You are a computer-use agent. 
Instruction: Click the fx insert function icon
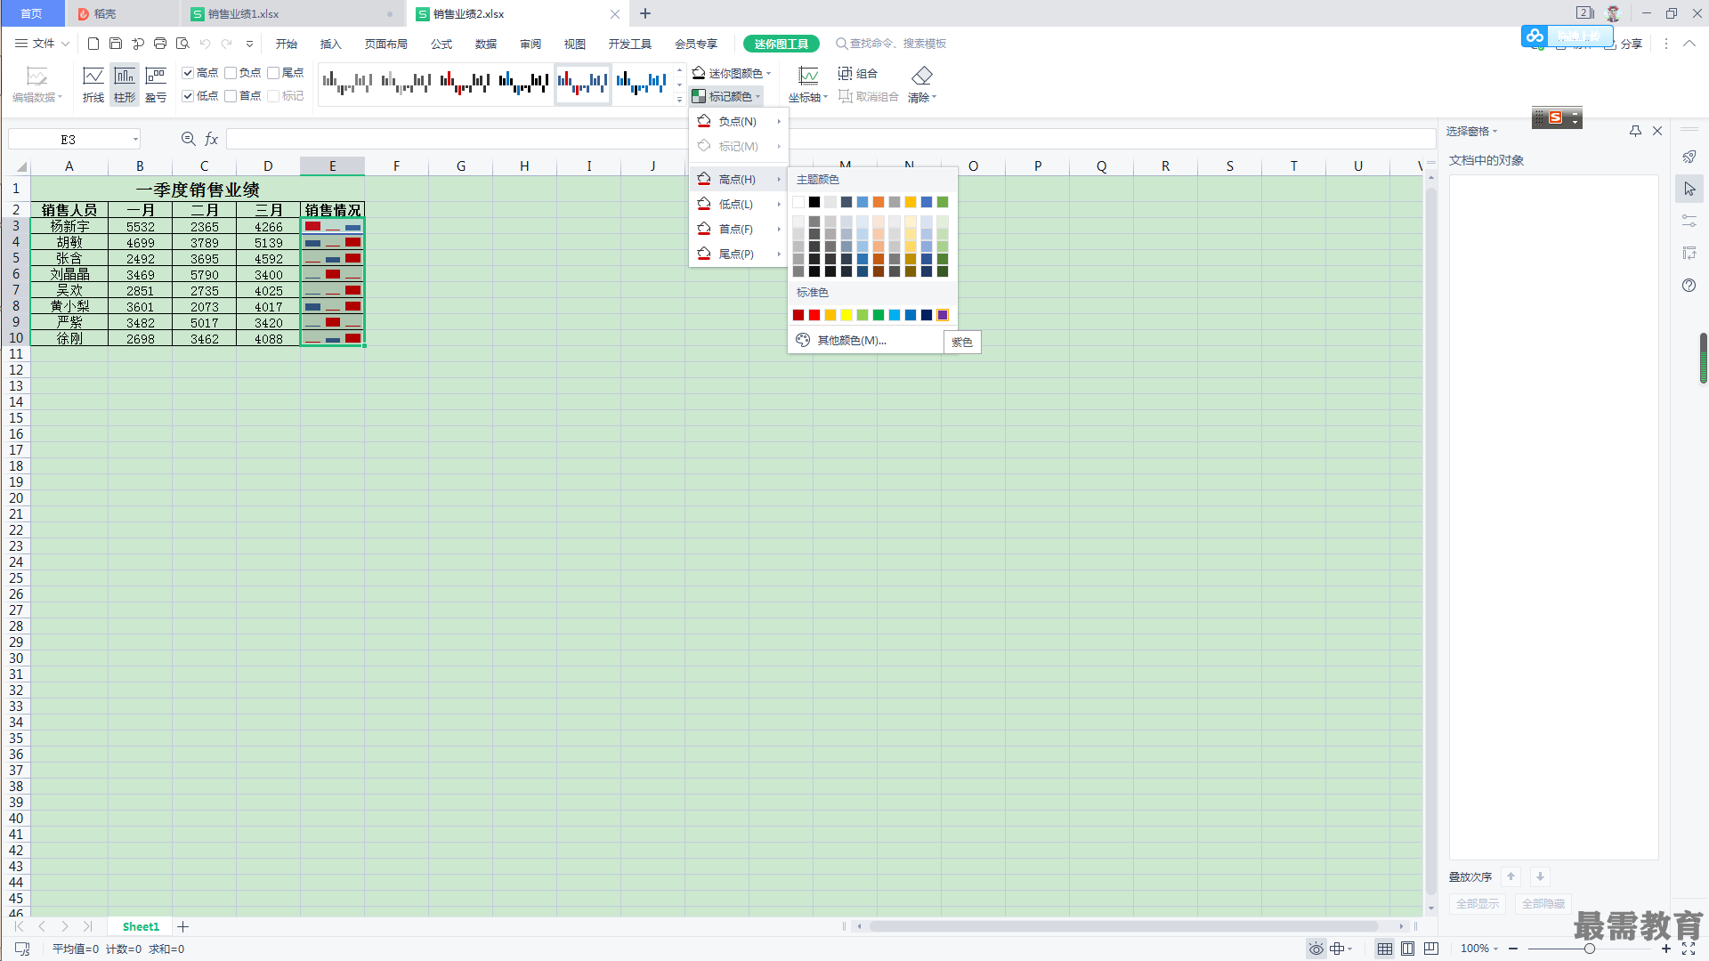[x=212, y=139]
